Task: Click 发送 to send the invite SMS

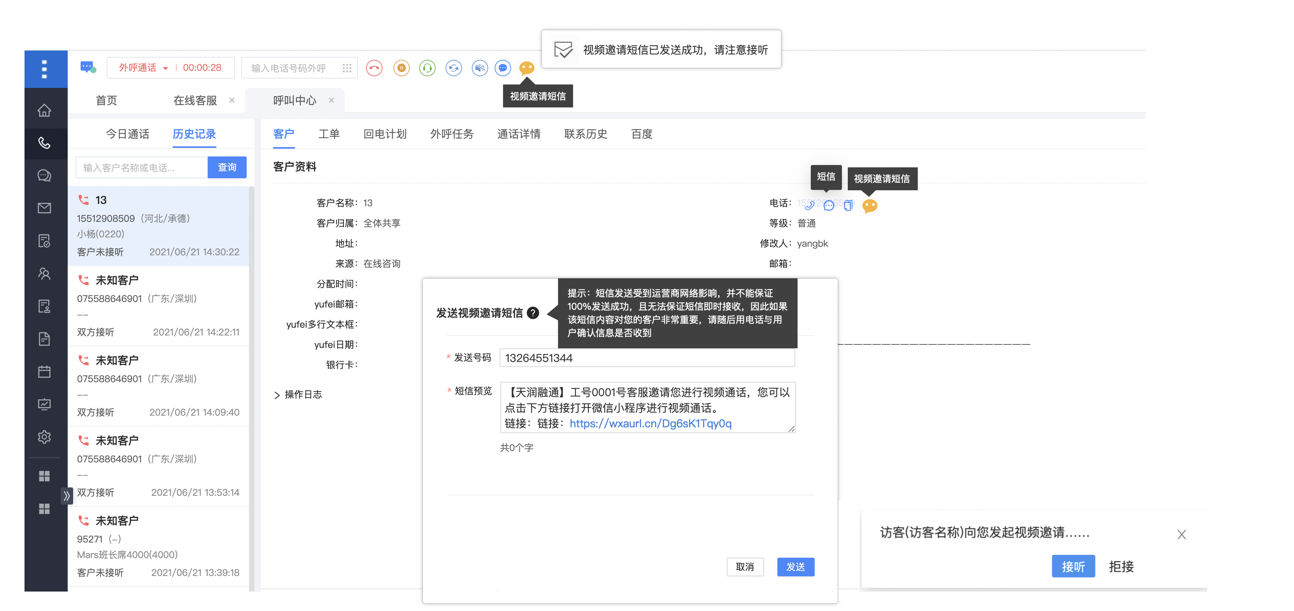Action: [x=795, y=566]
